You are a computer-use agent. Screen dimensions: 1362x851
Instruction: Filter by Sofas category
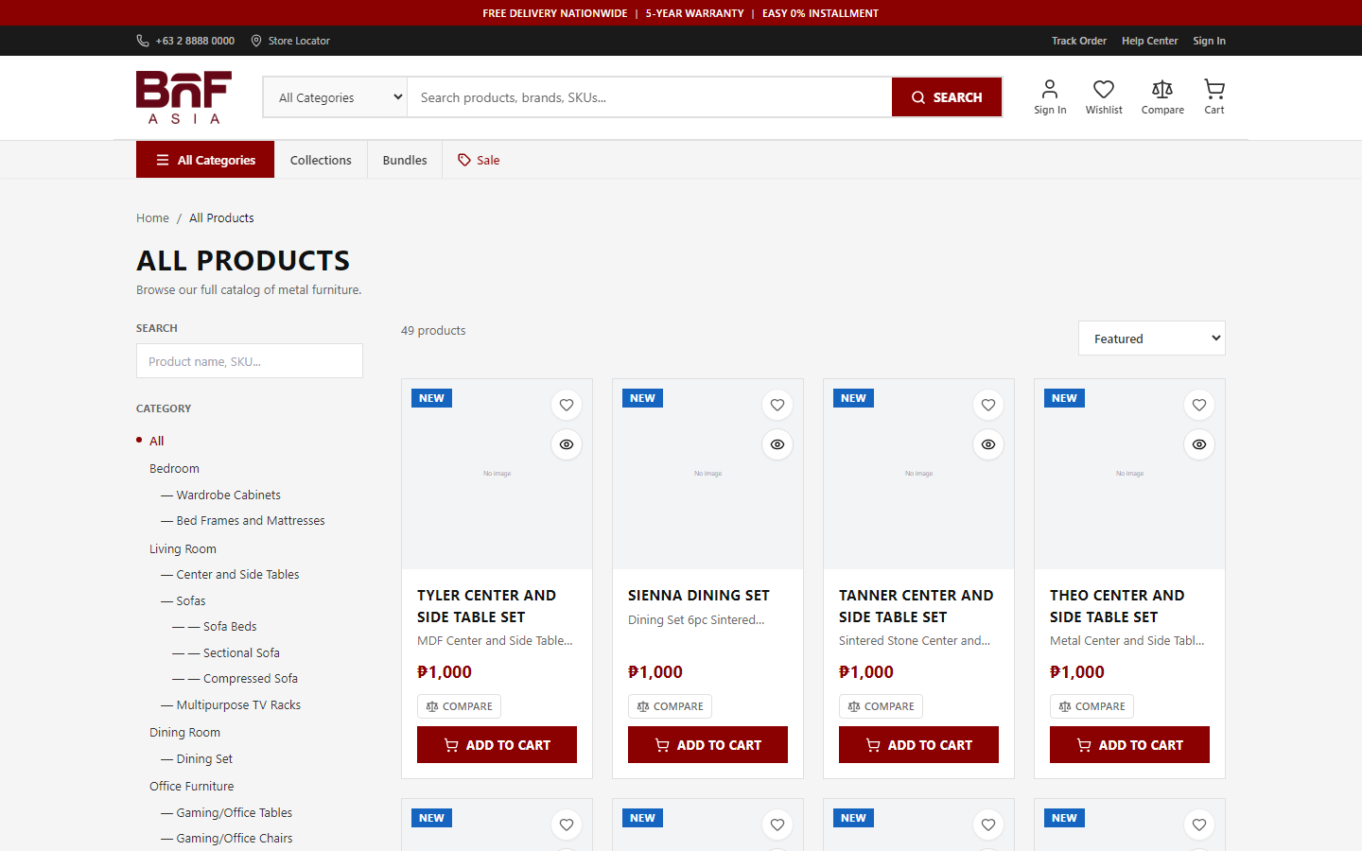[x=183, y=600]
